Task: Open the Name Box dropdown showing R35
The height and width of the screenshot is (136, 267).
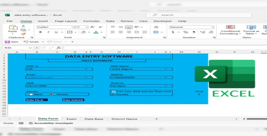Action: 31,48
